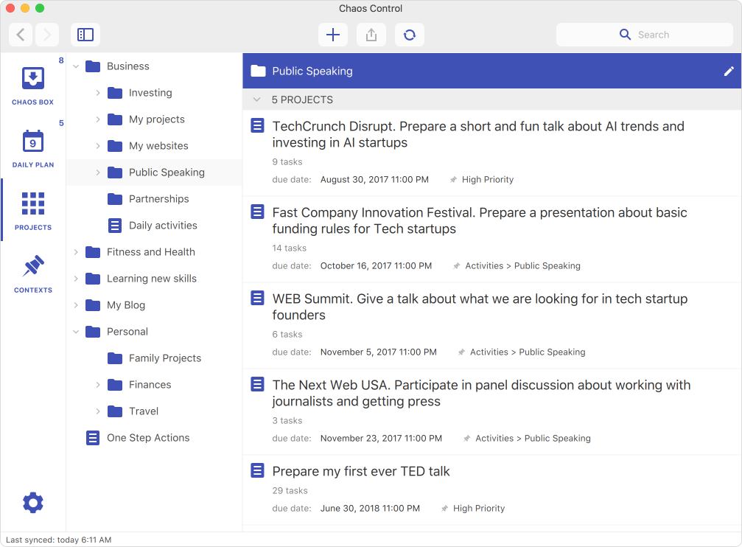
Task: Click the August 30, 2017 due date
Action: tap(374, 179)
